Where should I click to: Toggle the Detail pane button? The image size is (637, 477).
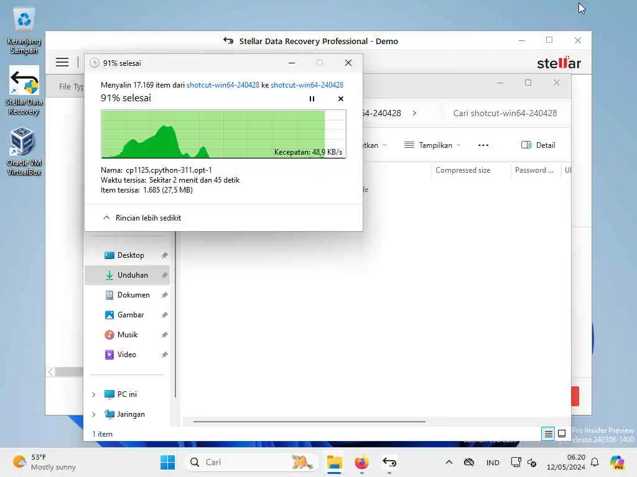click(538, 145)
